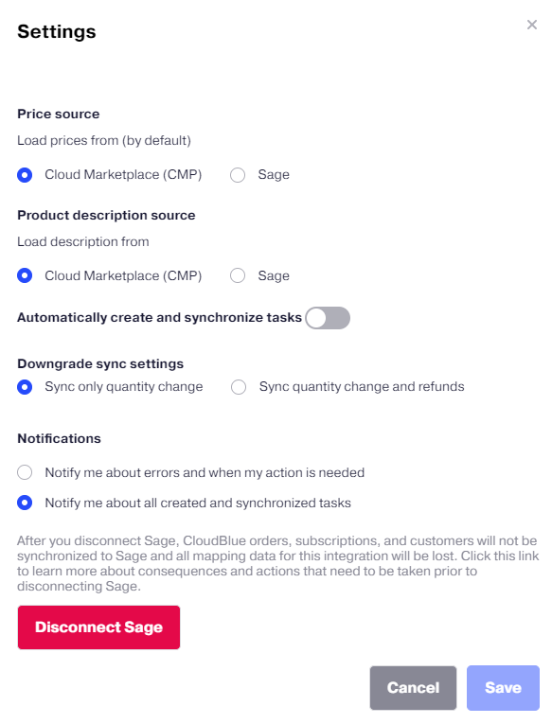Select the Sync only quantity change radio circle

[x=25, y=387]
